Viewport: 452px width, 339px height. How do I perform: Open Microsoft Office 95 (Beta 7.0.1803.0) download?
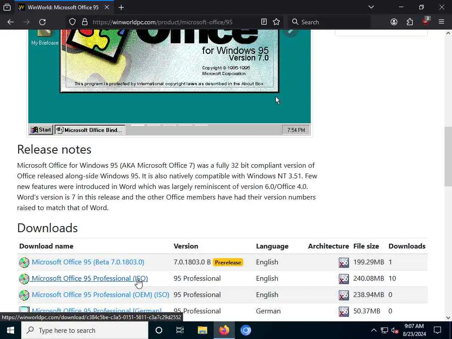click(88, 262)
